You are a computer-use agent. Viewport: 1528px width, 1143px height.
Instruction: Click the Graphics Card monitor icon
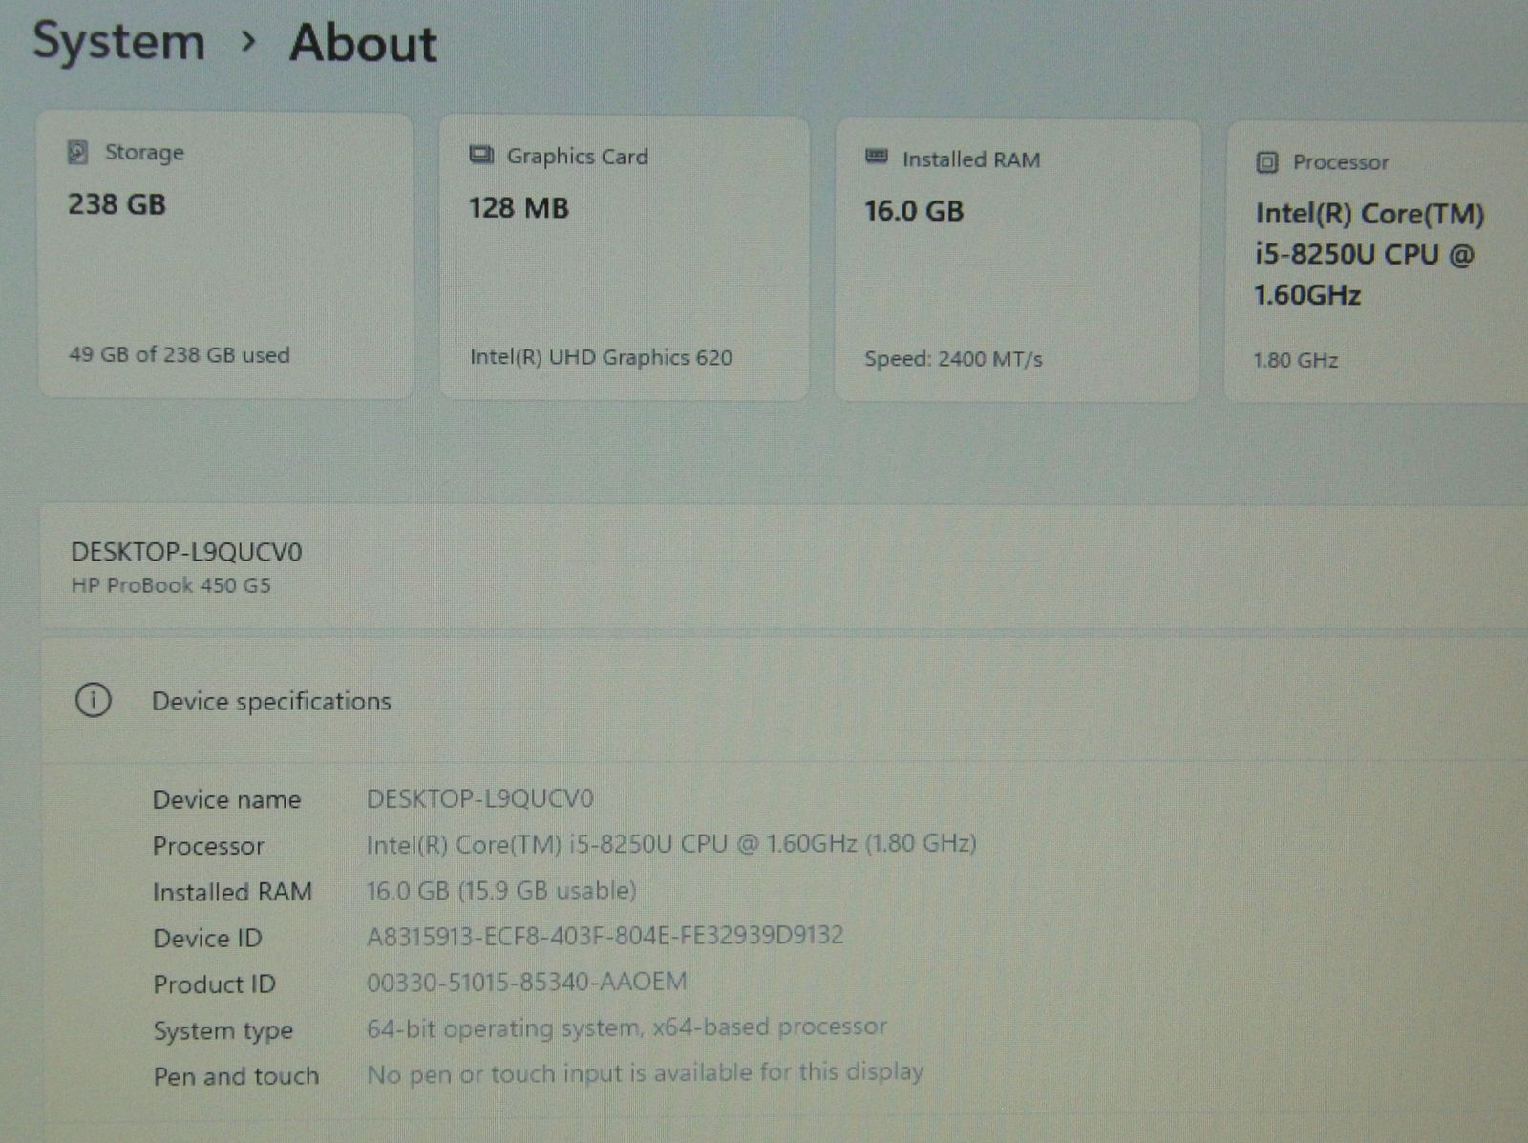tap(481, 156)
